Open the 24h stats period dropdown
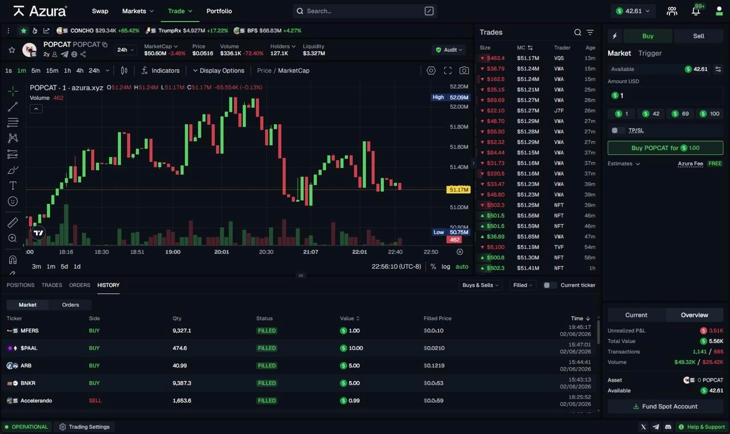This screenshot has height=434, width=730. (x=126, y=50)
